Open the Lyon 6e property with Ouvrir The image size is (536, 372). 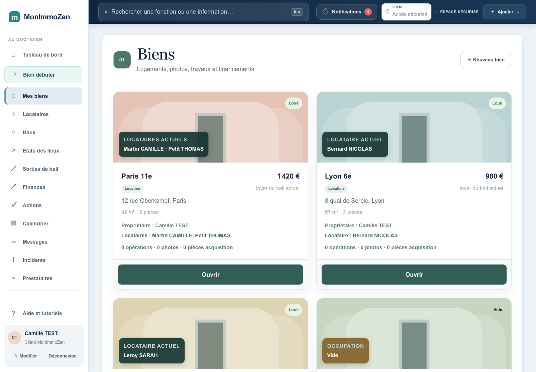pos(414,275)
